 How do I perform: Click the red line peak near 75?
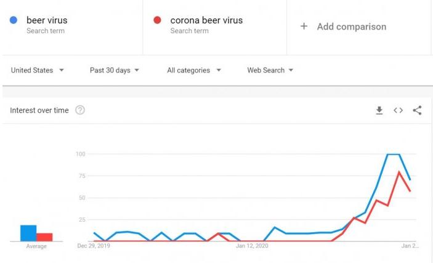(x=399, y=172)
